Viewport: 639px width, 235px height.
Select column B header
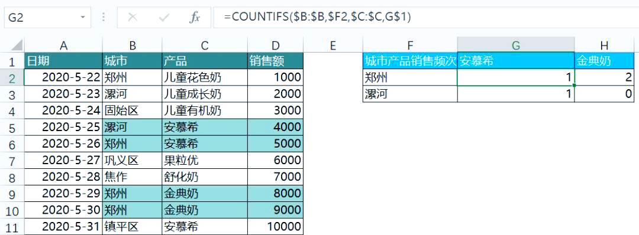pos(132,45)
